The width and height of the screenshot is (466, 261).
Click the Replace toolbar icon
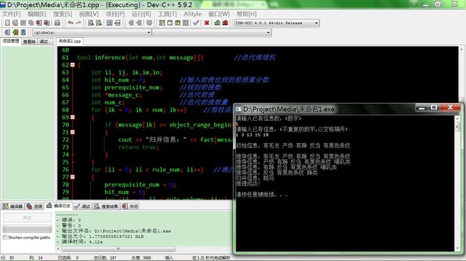(99, 23)
